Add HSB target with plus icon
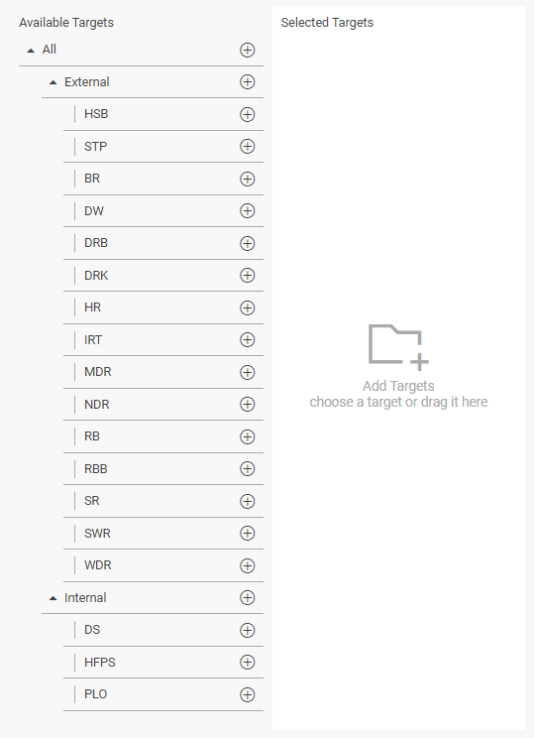This screenshot has height=738, width=534. coord(248,114)
